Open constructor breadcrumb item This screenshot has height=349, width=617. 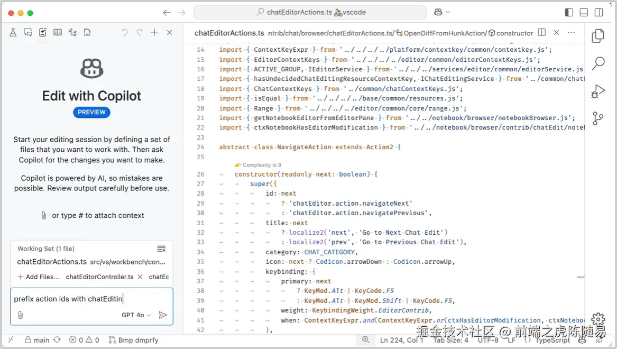511,33
